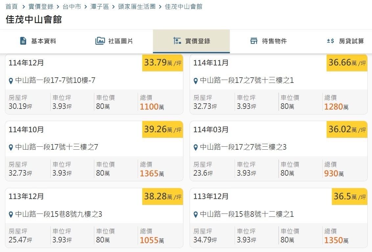Viewport: 372px width, 252px height.
Task: Click location pin for 中山路一段17-7號10樓-7
Action: (x=11, y=81)
